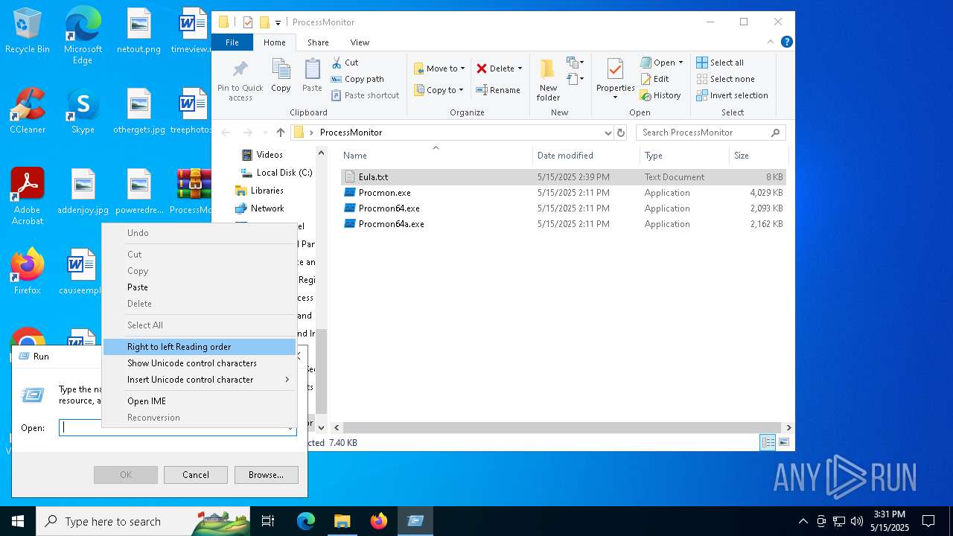Click the Run dialog Open field
This screenshot has height=536, width=953.
pos(177,428)
